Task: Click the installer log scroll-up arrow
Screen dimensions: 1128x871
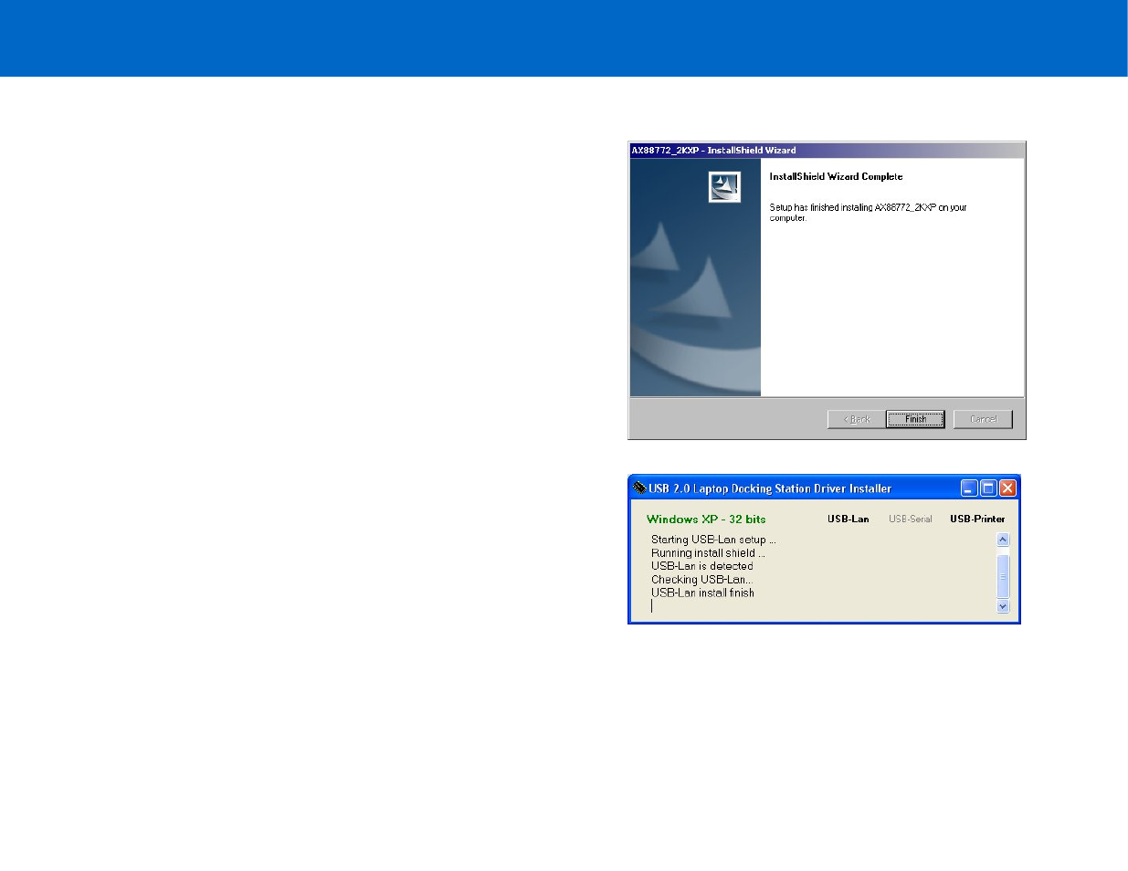Action: point(1003,540)
